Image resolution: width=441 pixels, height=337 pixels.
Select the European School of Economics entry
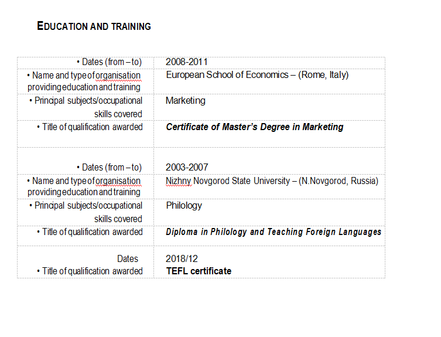257,75
